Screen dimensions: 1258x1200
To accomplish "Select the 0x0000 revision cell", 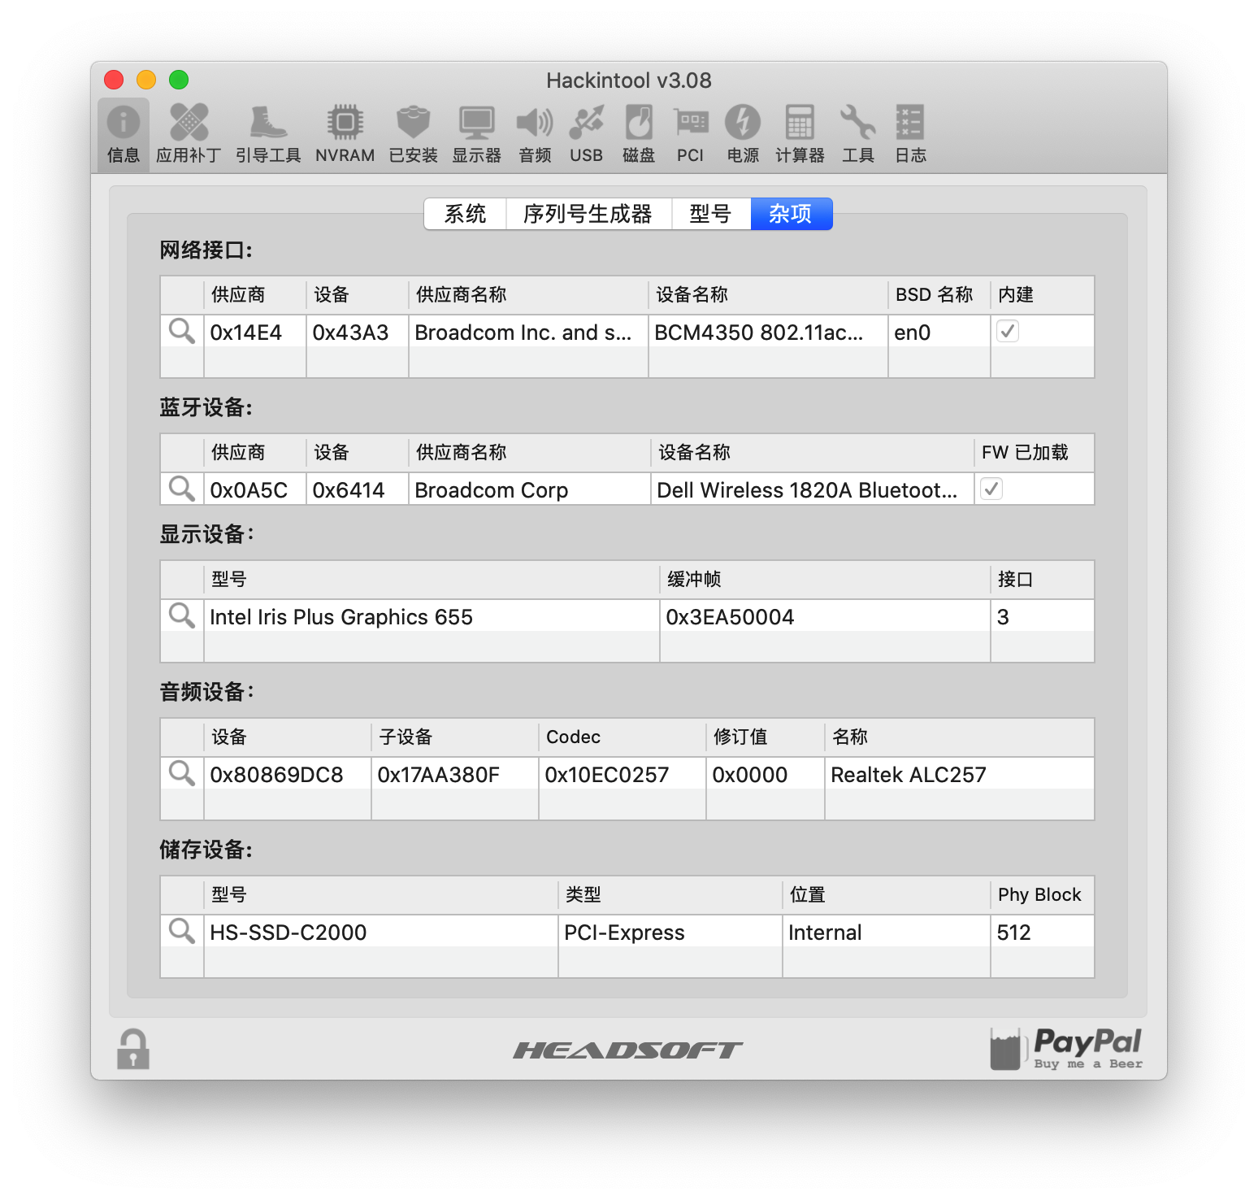I will coord(766,774).
